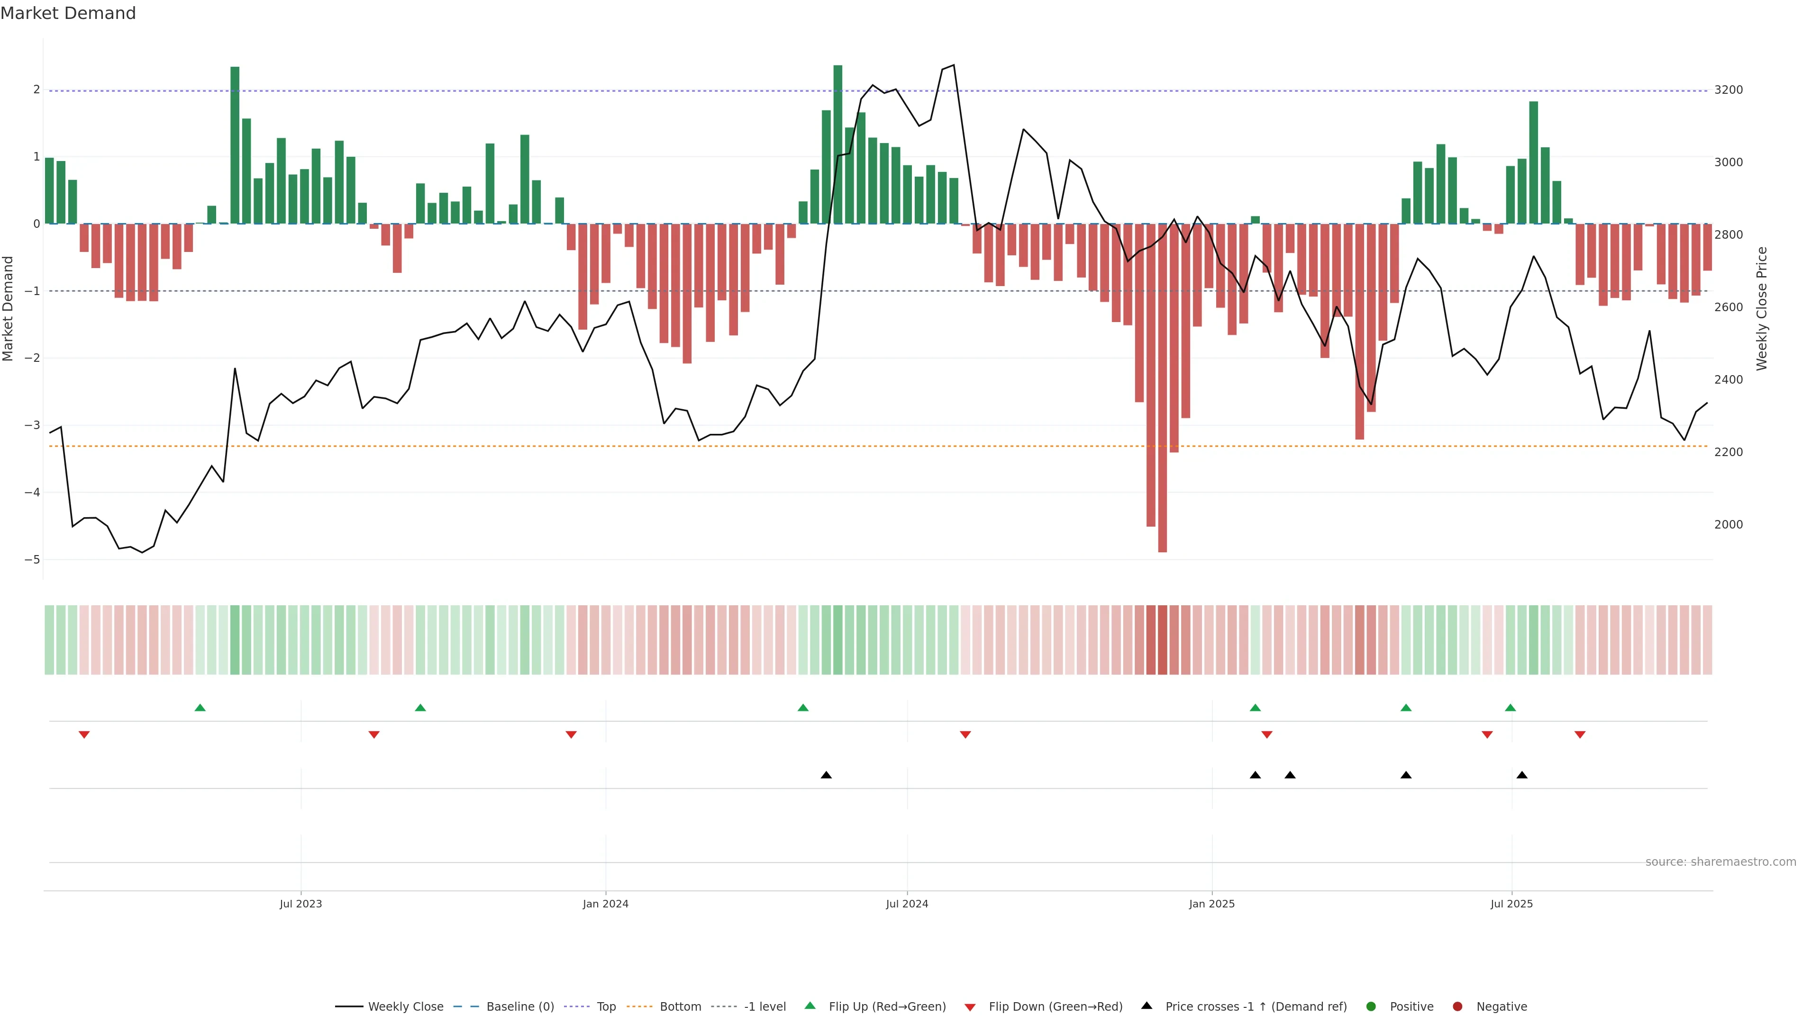Toggle the -1 level legend entry

(x=764, y=1007)
